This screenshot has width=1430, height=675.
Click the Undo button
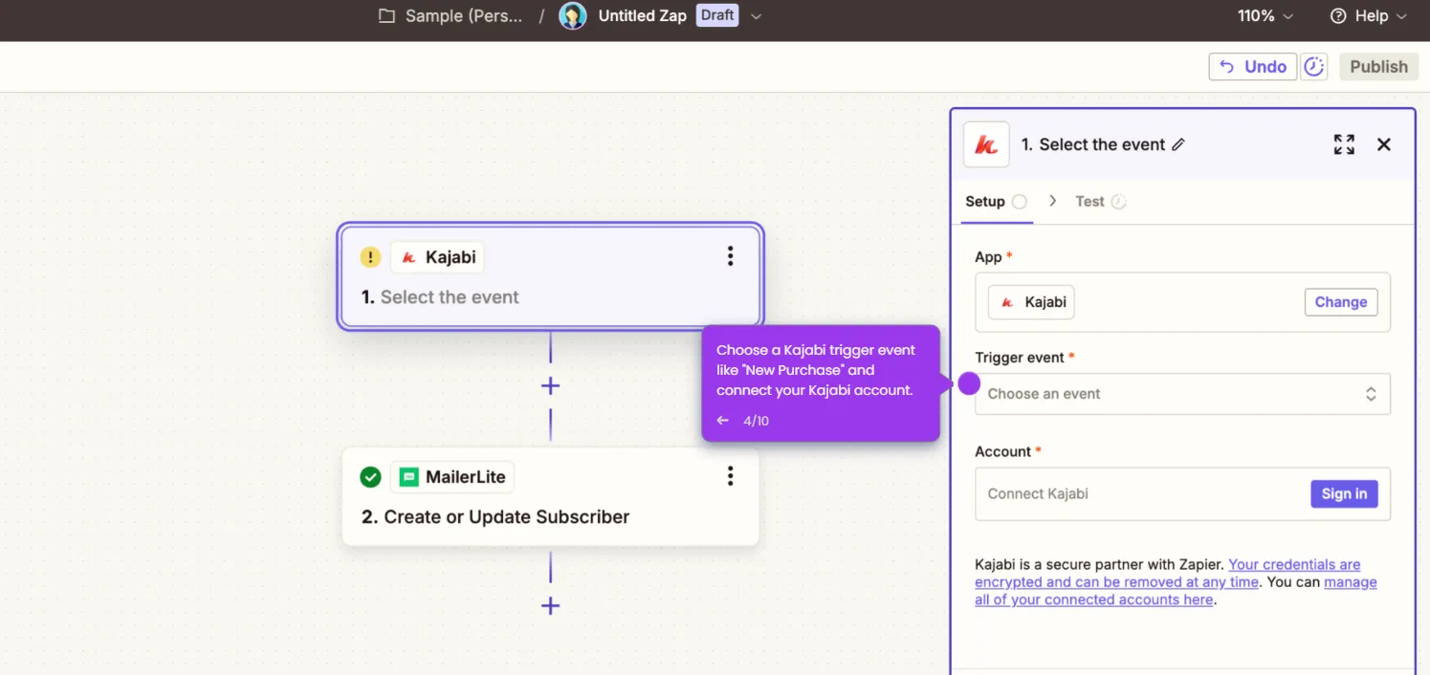[1252, 67]
